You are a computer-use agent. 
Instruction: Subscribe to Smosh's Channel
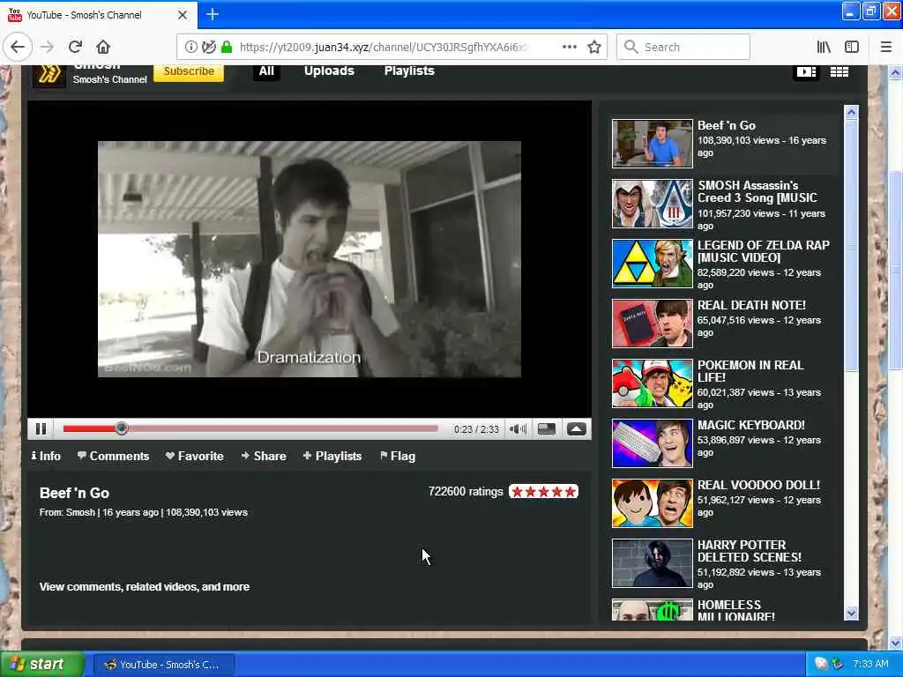pyautogui.click(x=189, y=72)
